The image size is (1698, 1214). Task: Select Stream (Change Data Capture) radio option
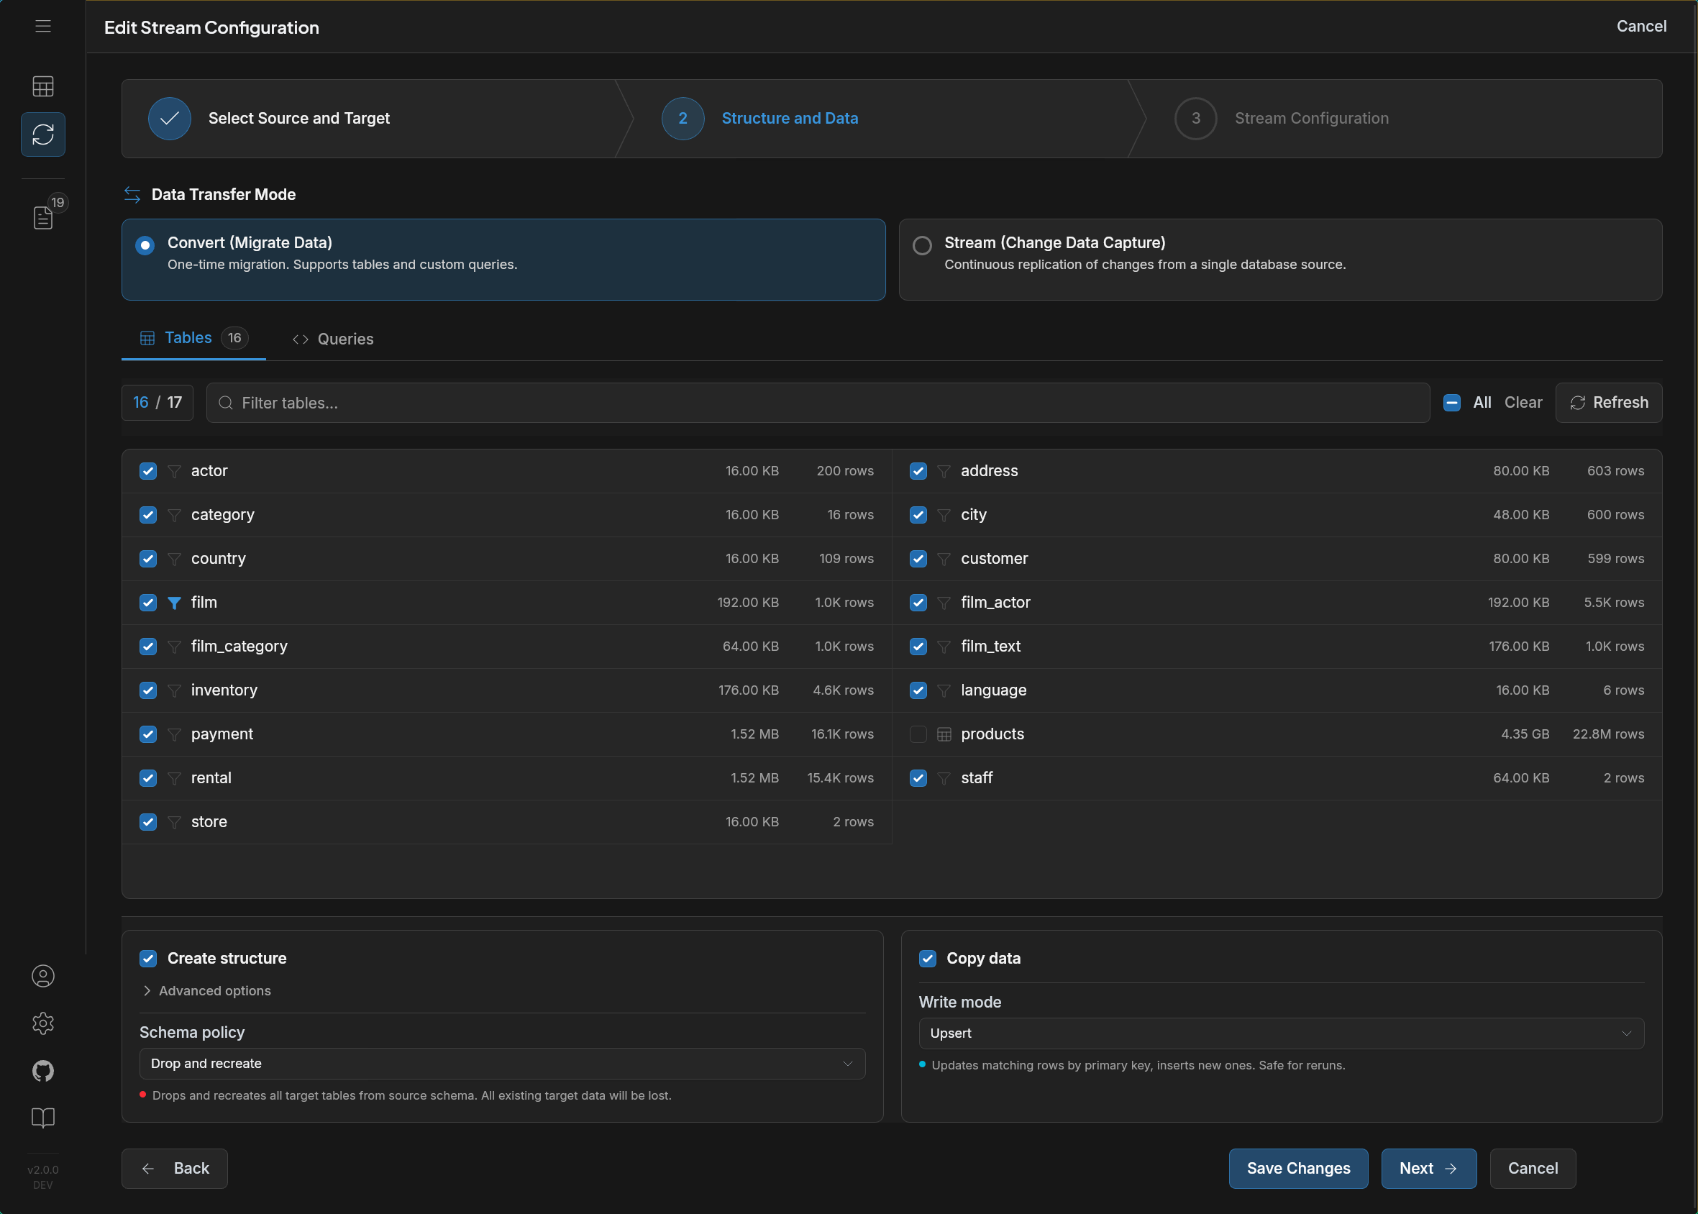tap(922, 245)
